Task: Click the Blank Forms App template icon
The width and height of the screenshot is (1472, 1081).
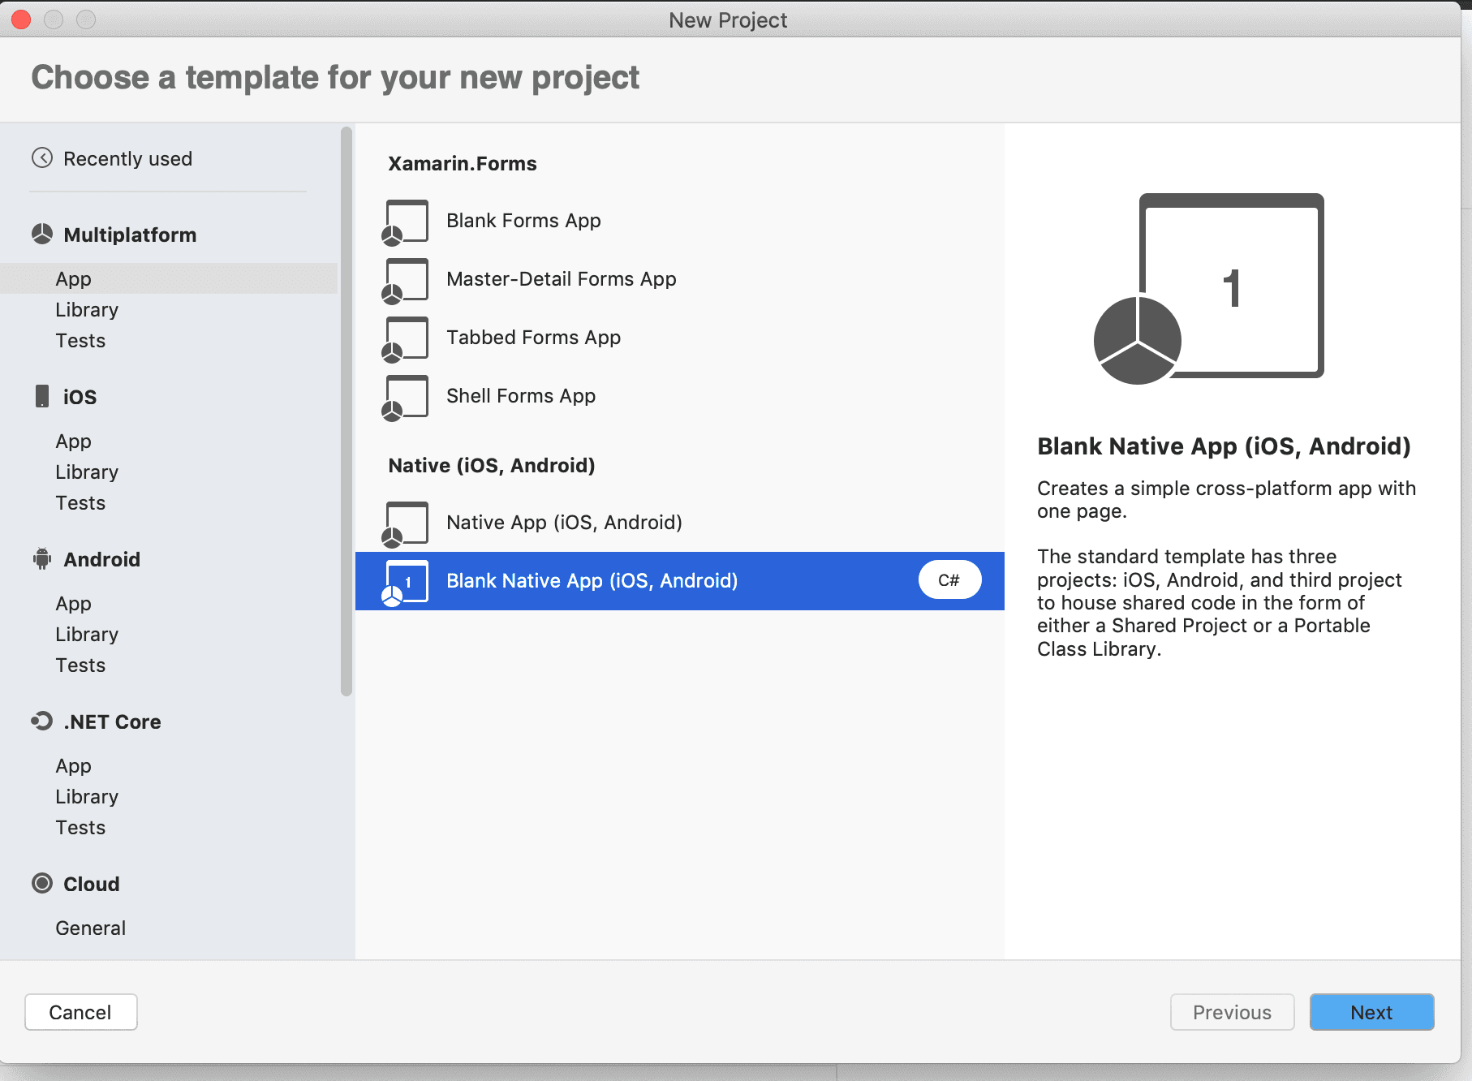Action: click(x=406, y=222)
